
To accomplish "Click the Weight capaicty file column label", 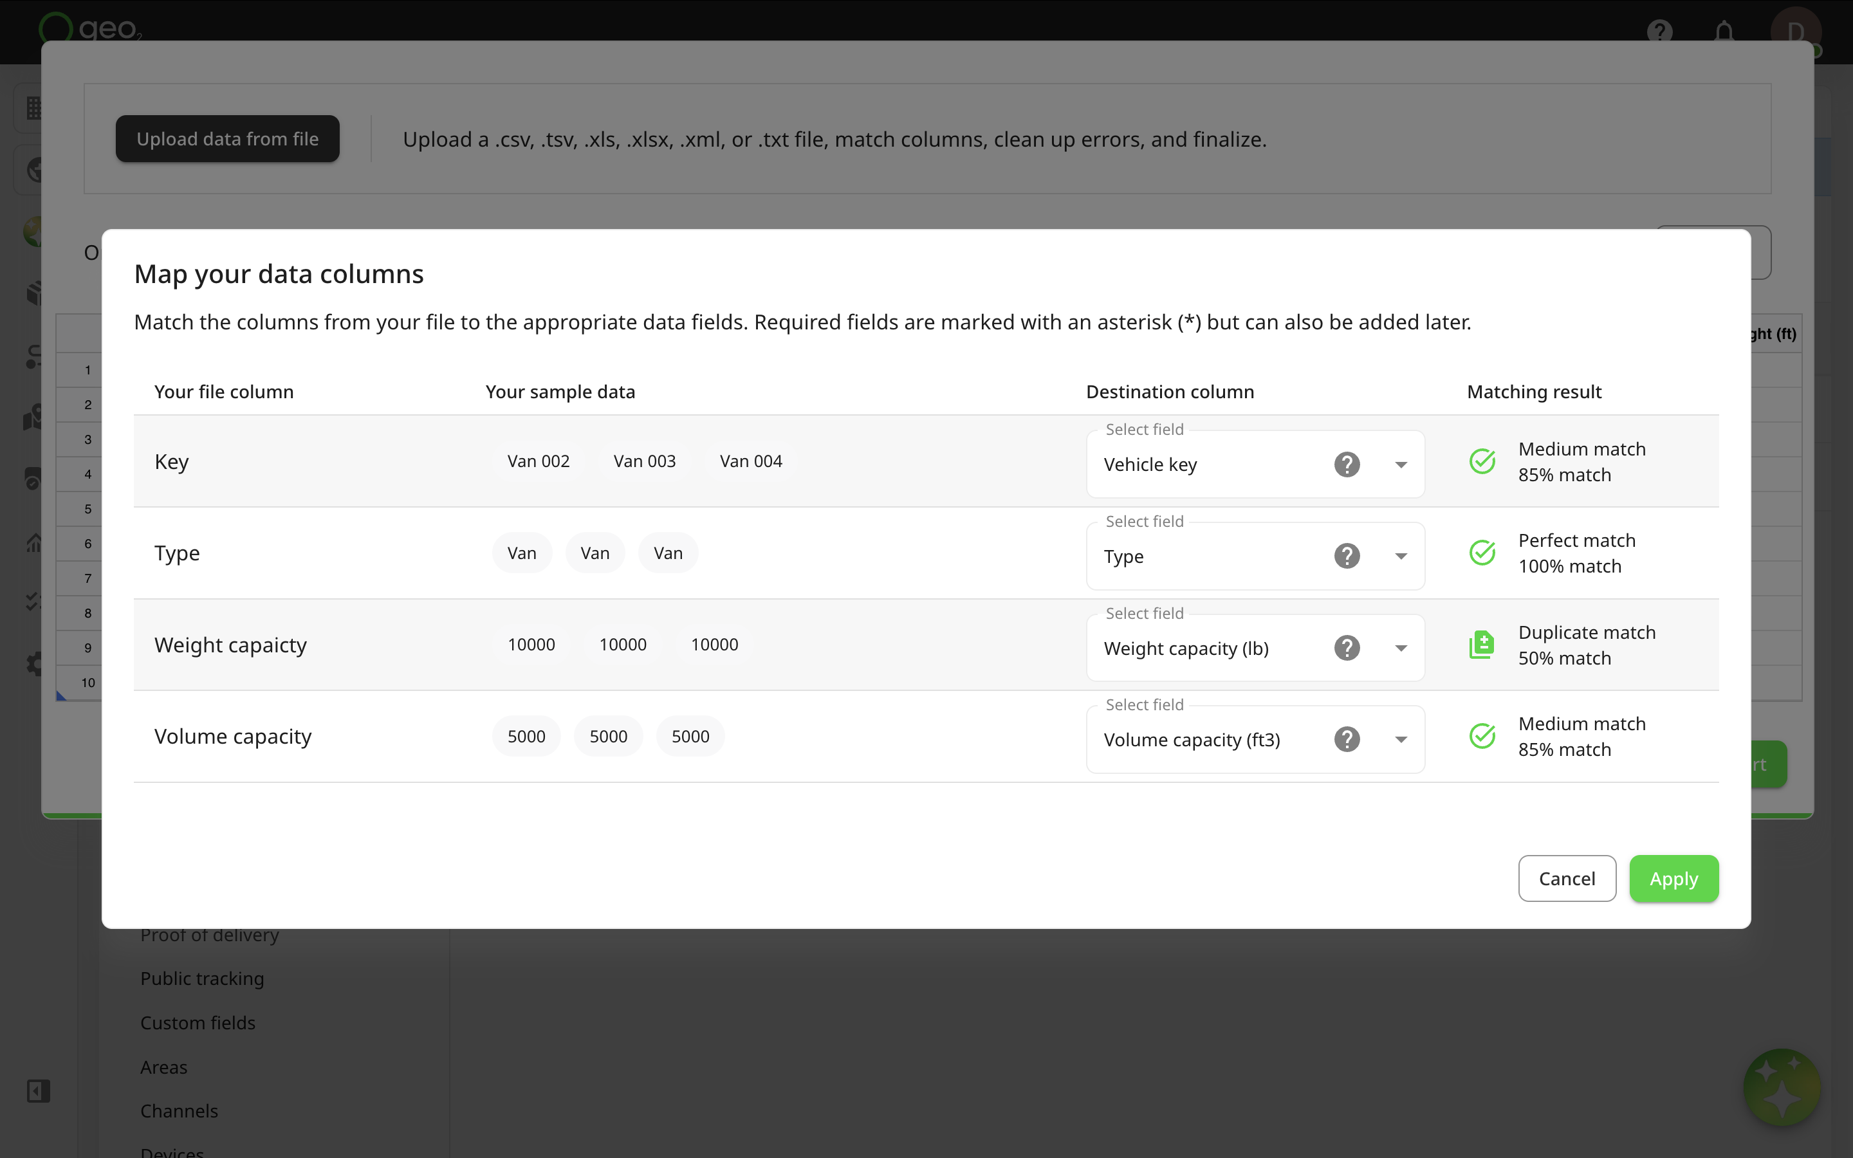I will click(x=230, y=645).
